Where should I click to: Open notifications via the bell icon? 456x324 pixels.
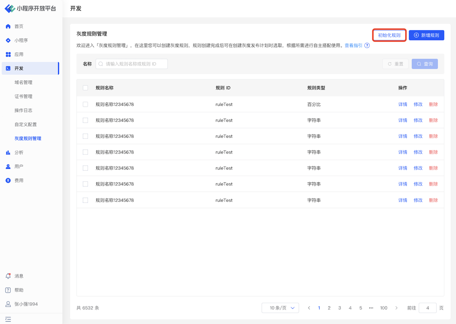pyautogui.click(x=8, y=276)
